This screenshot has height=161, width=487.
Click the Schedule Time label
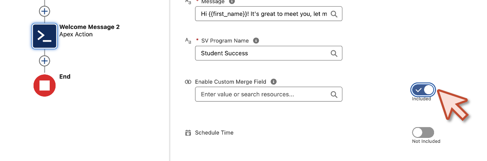pos(215,133)
